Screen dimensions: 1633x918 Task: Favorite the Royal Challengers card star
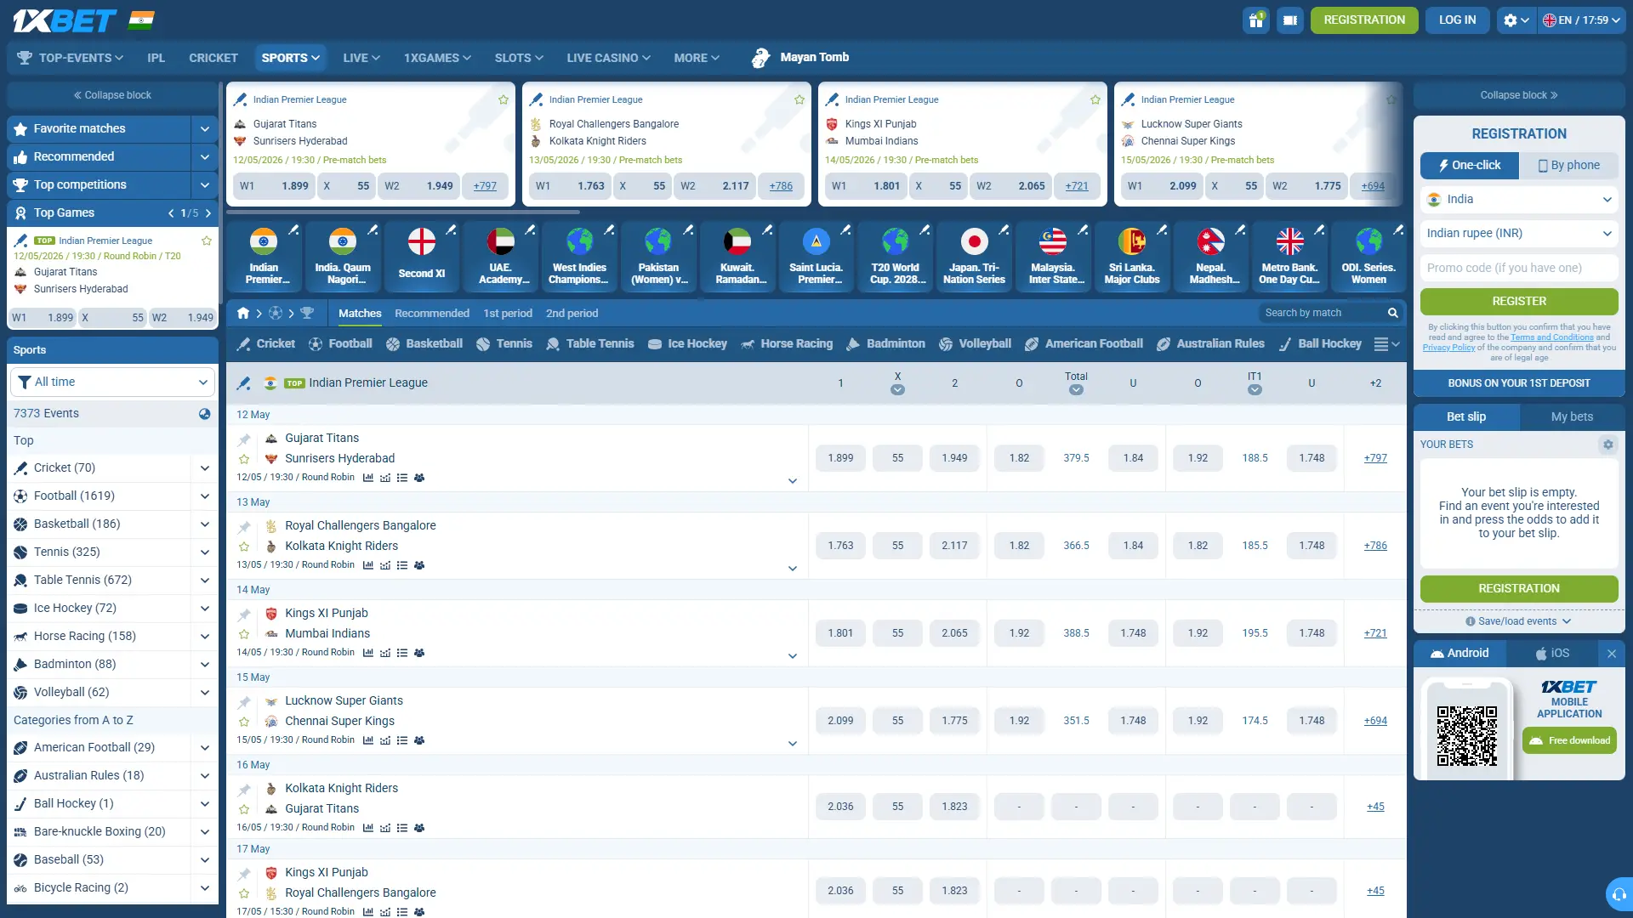tap(799, 100)
